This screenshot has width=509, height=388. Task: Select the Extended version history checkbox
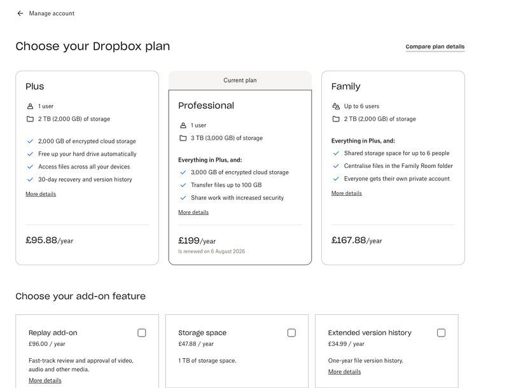point(441,333)
